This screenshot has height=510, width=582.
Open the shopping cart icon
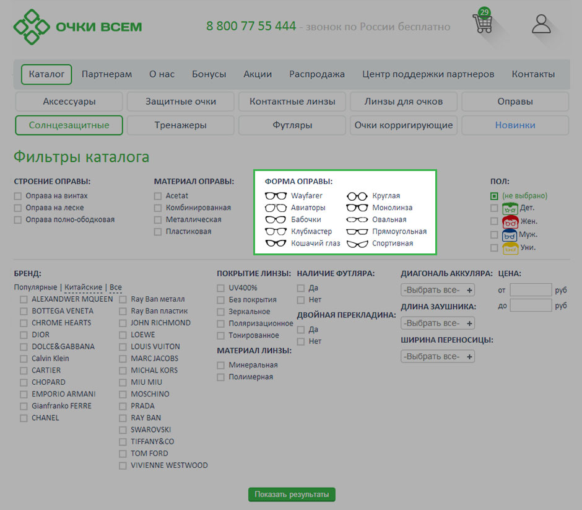click(x=482, y=24)
